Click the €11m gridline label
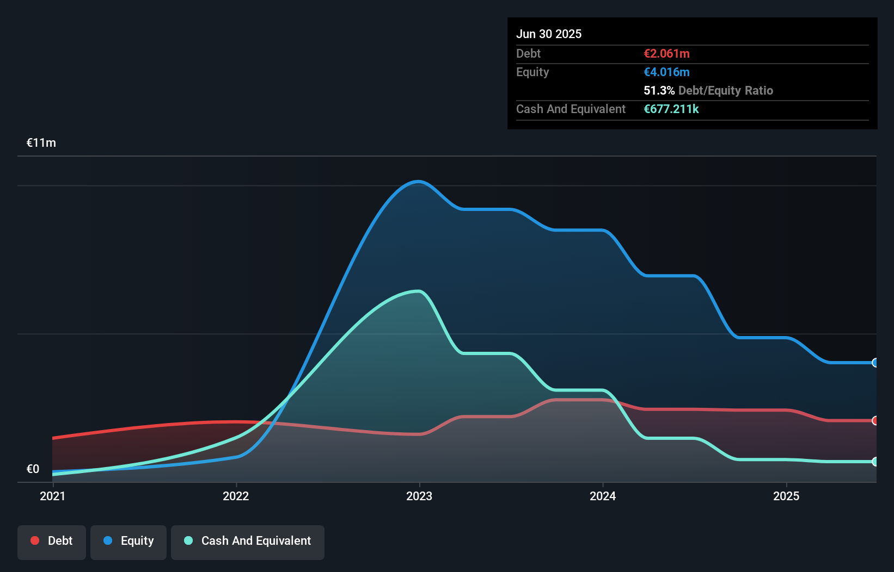Screen dimensions: 894x572 click(40, 142)
